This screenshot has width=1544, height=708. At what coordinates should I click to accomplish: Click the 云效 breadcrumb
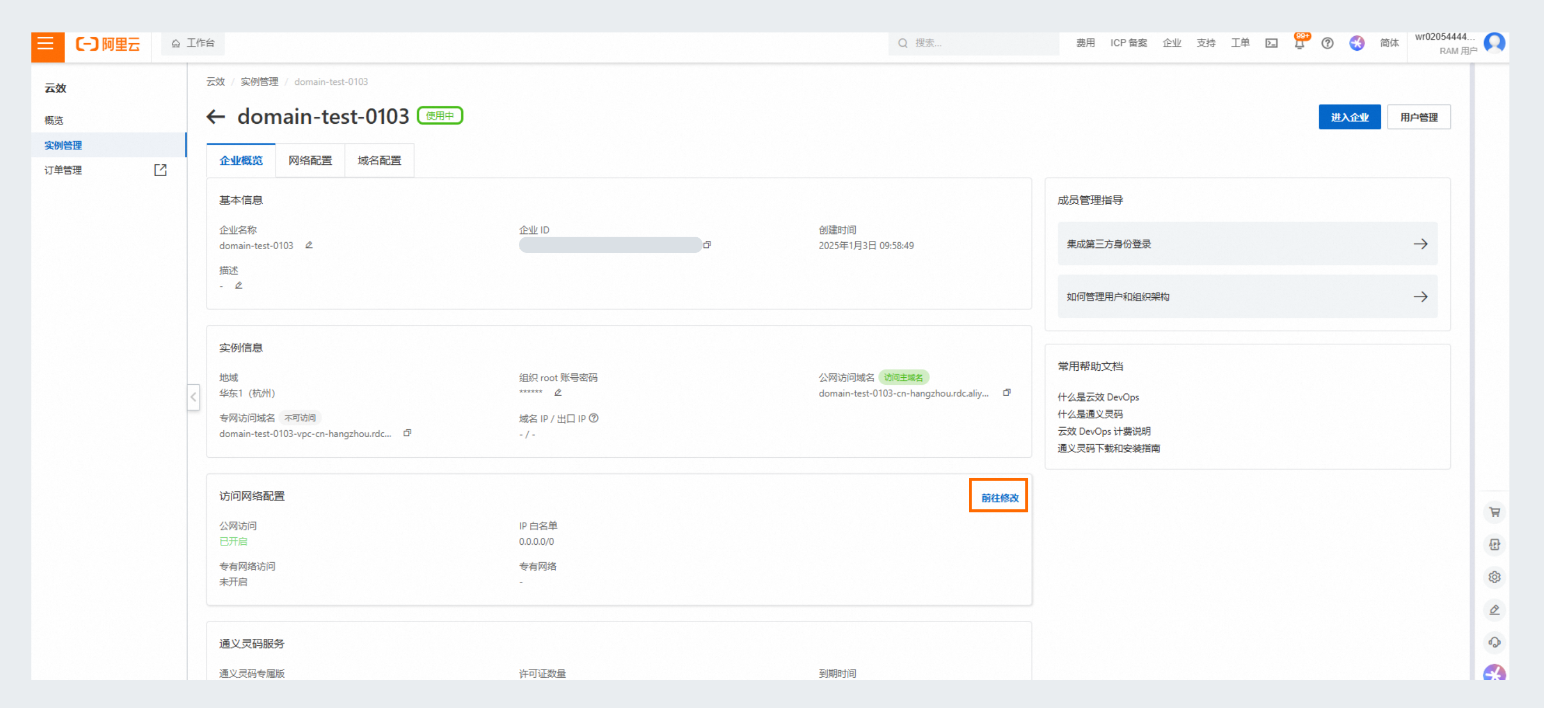coord(215,82)
